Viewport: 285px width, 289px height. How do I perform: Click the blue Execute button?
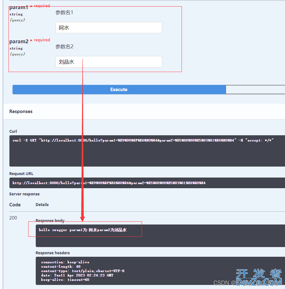click(x=119, y=90)
